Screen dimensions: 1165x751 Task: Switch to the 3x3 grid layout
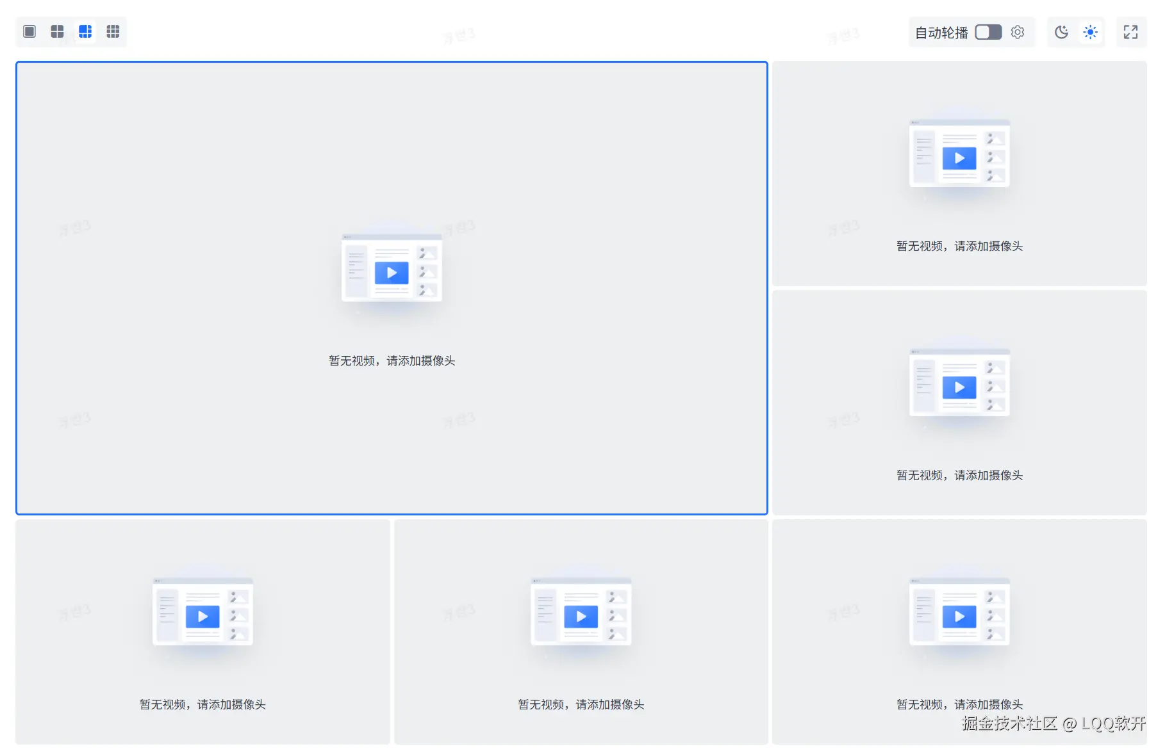[113, 31]
